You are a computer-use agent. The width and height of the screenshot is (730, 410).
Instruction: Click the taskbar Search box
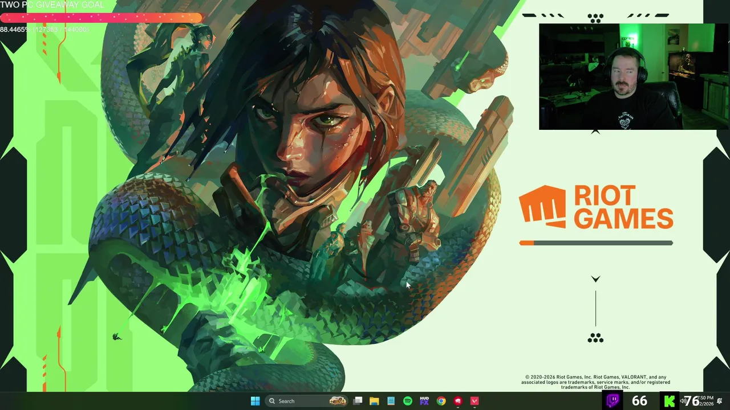(307, 401)
